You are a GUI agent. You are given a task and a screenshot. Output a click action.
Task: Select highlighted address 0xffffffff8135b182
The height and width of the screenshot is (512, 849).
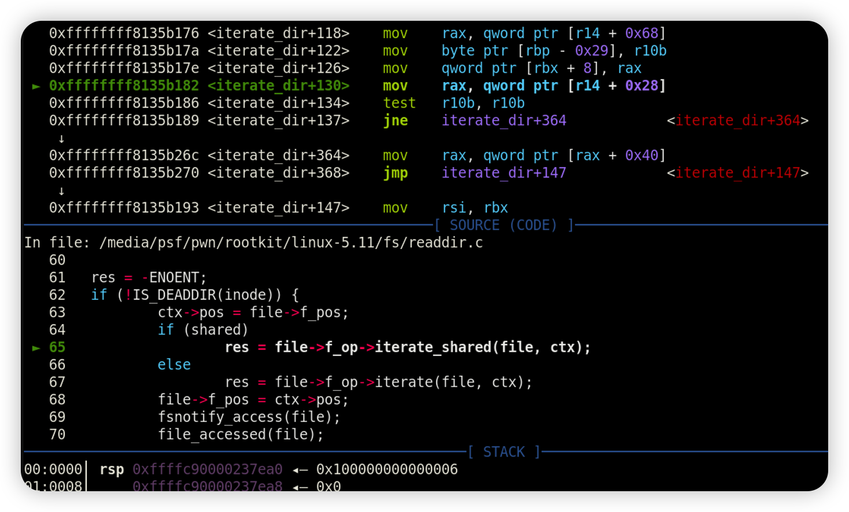coord(124,86)
